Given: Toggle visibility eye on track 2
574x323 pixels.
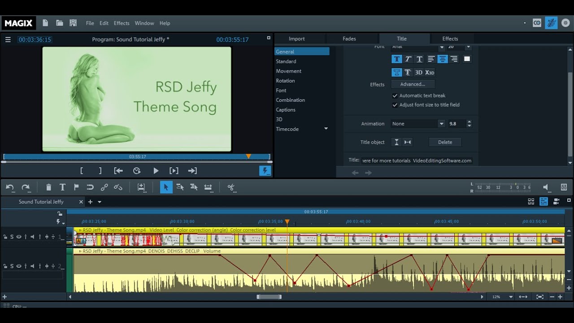Looking at the screenshot, I should (x=19, y=266).
